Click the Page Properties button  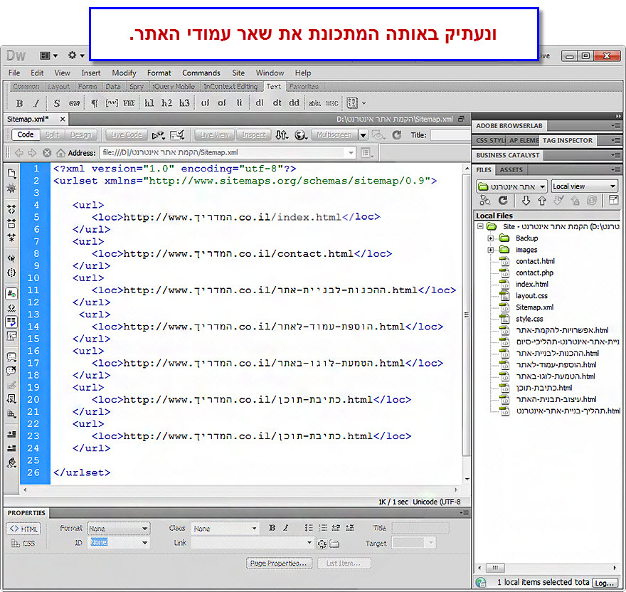[278, 564]
